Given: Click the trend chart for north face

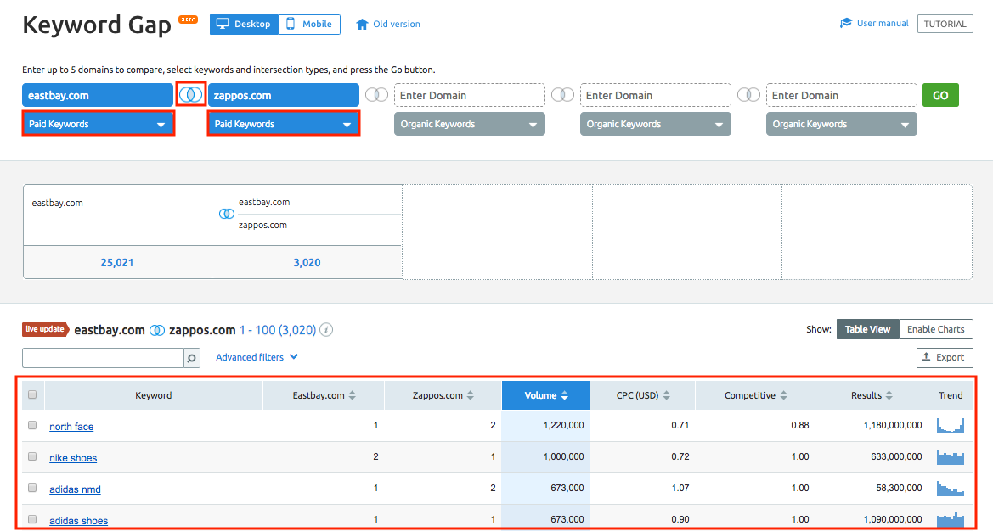Looking at the screenshot, I should (x=950, y=426).
